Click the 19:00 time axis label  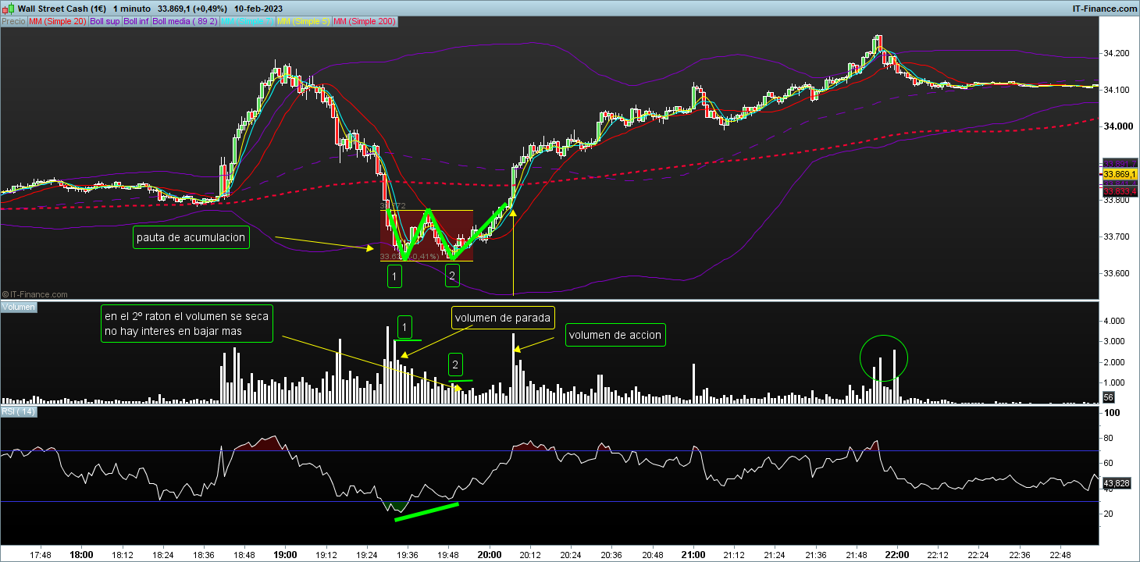tap(285, 555)
